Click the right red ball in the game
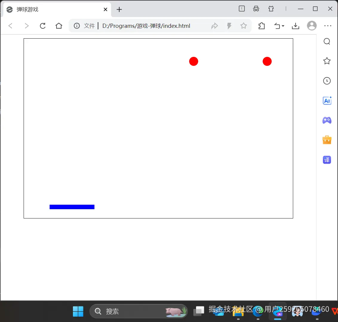Viewport: 338px width, 322px height. point(267,62)
